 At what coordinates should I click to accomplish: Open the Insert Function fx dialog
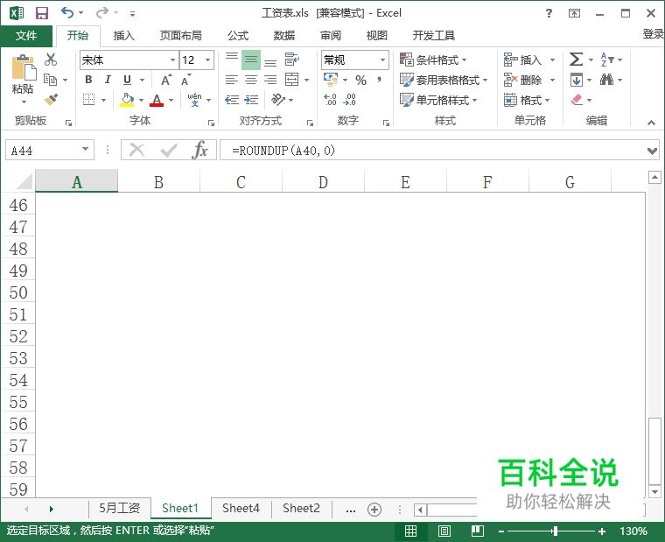[x=199, y=150]
